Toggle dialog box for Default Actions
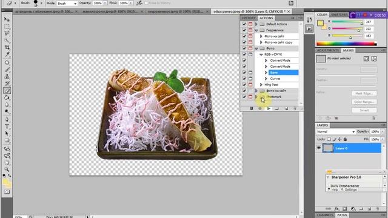 250,24
